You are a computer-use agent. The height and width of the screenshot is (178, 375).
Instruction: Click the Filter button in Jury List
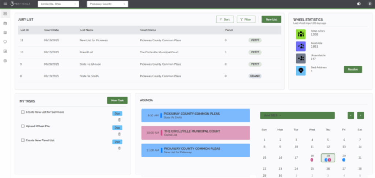click(246, 19)
